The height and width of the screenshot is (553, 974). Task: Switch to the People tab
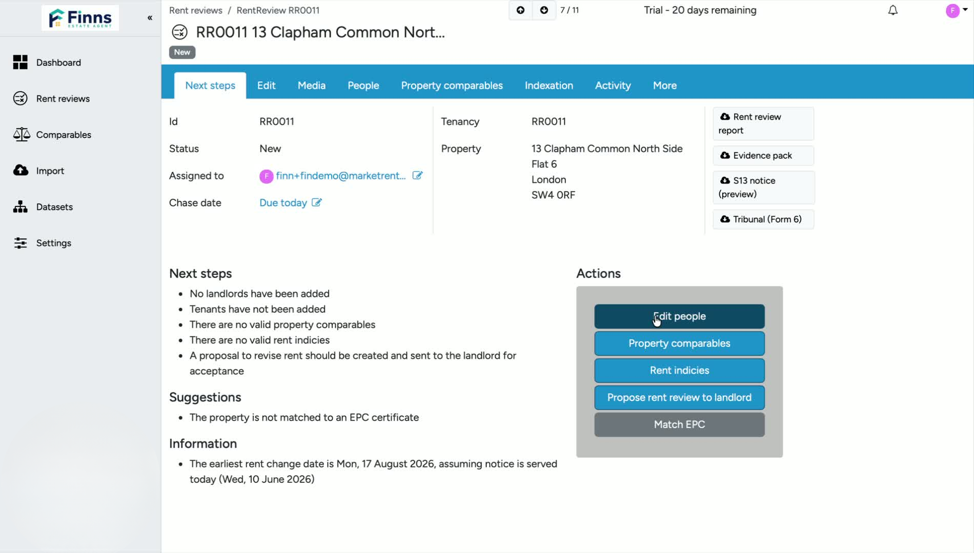click(x=363, y=86)
